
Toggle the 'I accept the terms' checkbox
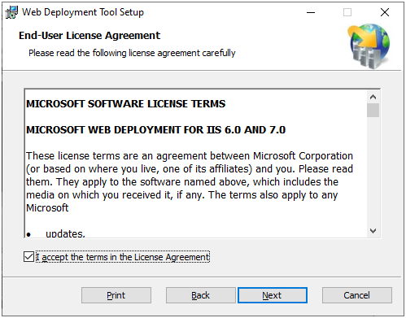(x=28, y=257)
